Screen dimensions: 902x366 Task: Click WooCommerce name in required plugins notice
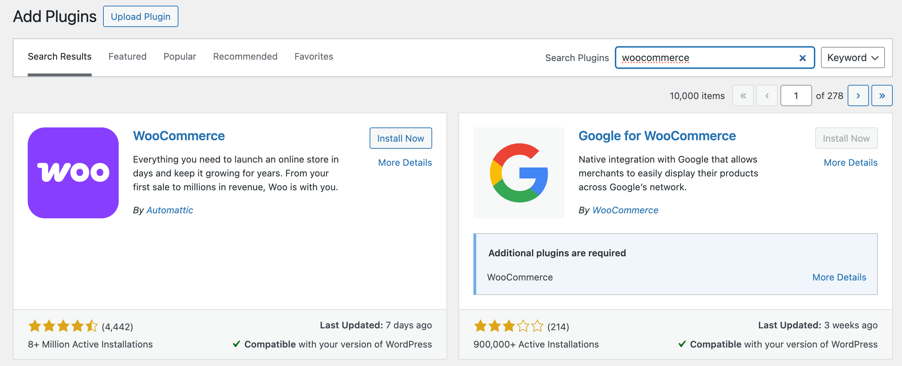(x=520, y=277)
